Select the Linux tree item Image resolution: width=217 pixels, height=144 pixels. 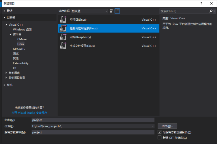coord(21,44)
